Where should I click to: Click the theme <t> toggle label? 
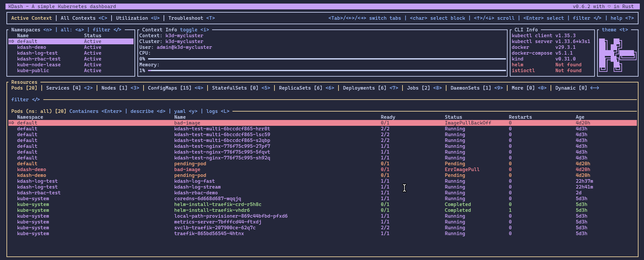[615, 30]
